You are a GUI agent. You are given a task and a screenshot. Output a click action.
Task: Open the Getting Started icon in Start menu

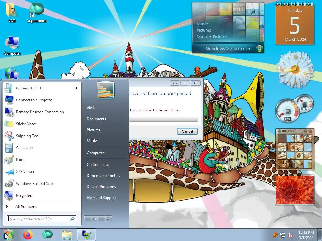tap(9, 88)
